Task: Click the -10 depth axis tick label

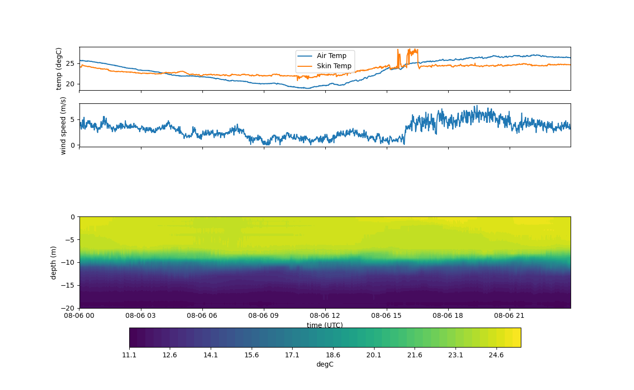Action: point(69,262)
